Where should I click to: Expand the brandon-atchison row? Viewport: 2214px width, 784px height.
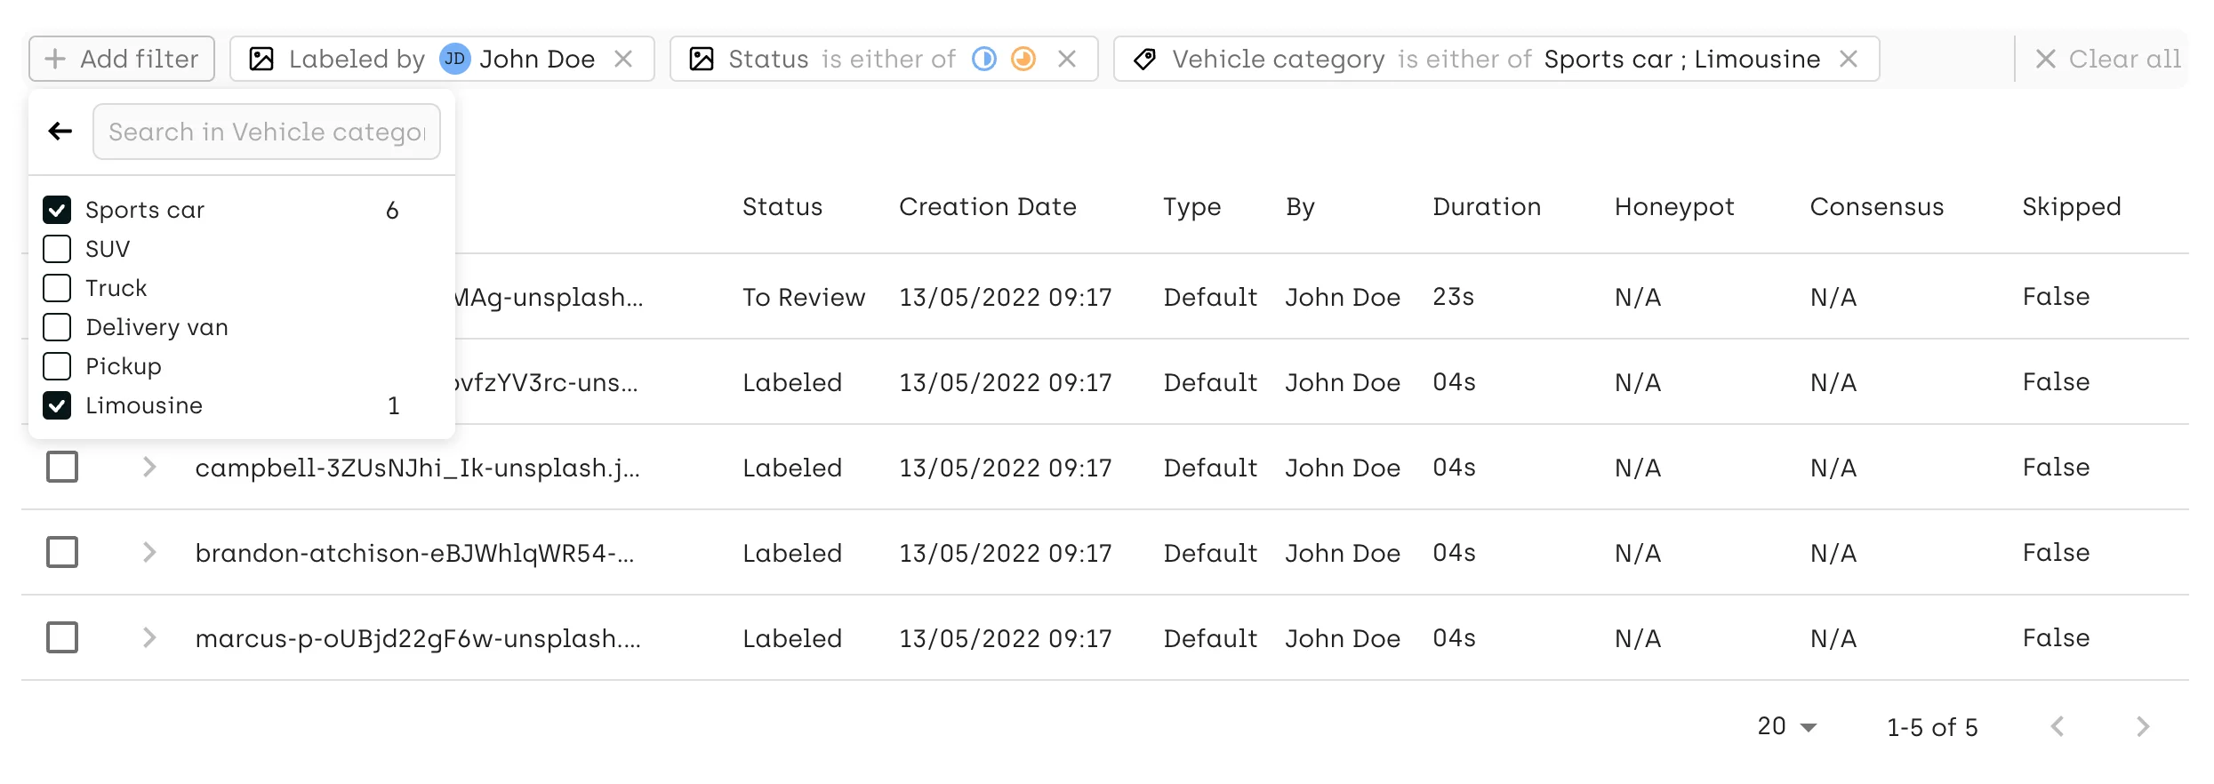pos(149,552)
